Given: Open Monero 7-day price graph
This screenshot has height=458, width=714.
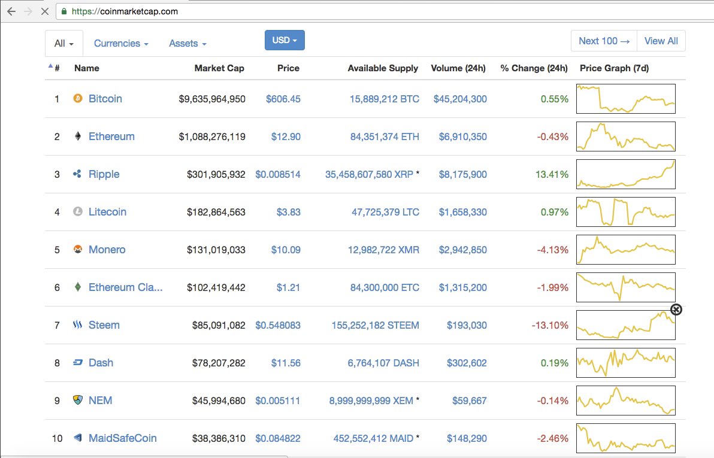Looking at the screenshot, I should tap(626, 250).
